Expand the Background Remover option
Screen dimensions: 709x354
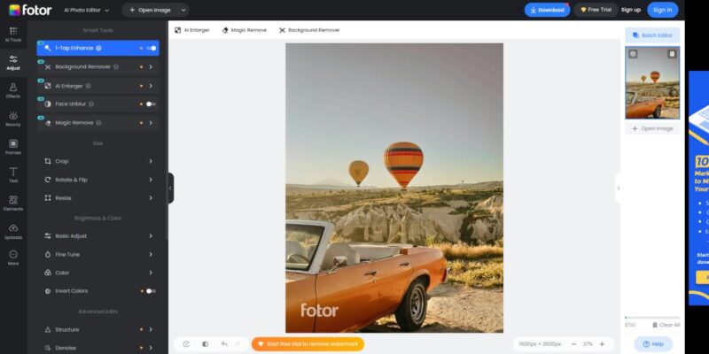(151, 67)
